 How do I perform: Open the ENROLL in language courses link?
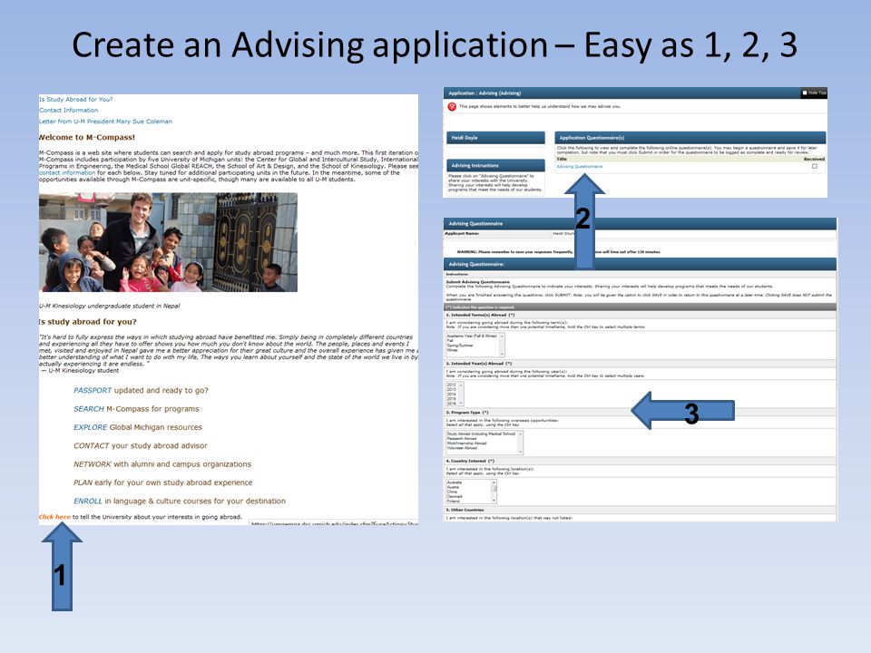point(88,501)
